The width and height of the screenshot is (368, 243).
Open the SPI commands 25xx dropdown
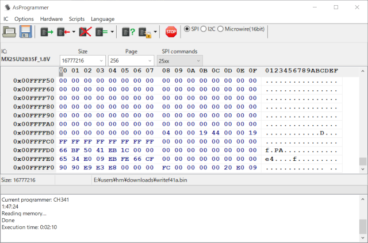tap(198, 61)
